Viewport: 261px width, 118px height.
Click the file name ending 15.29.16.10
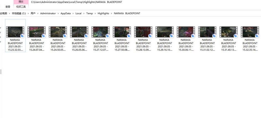164,45
